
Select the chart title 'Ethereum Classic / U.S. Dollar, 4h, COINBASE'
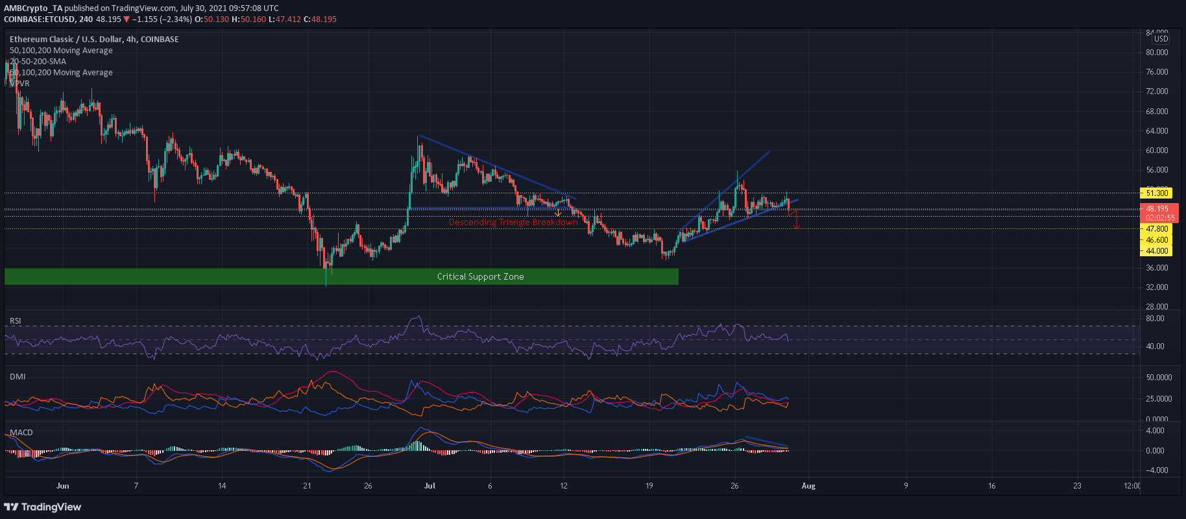point(94,40)
